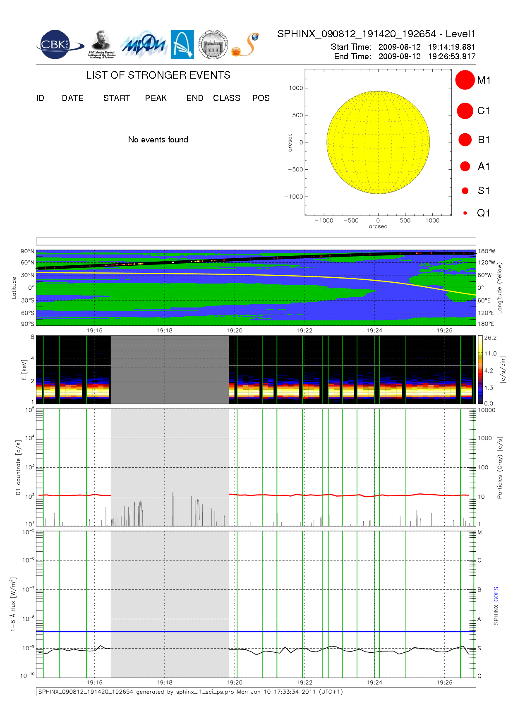Select the B1 class legend marker
Screen dimensions: 513x726
tap(465, 140)
